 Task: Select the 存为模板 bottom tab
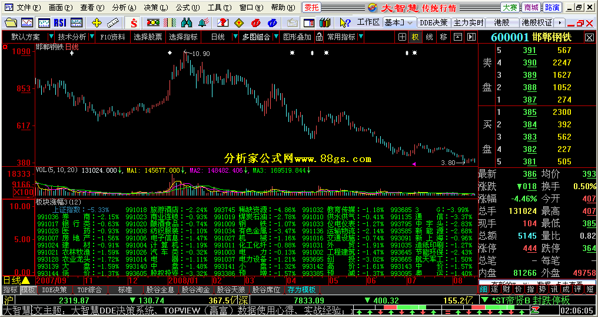[x=302, y=290]
